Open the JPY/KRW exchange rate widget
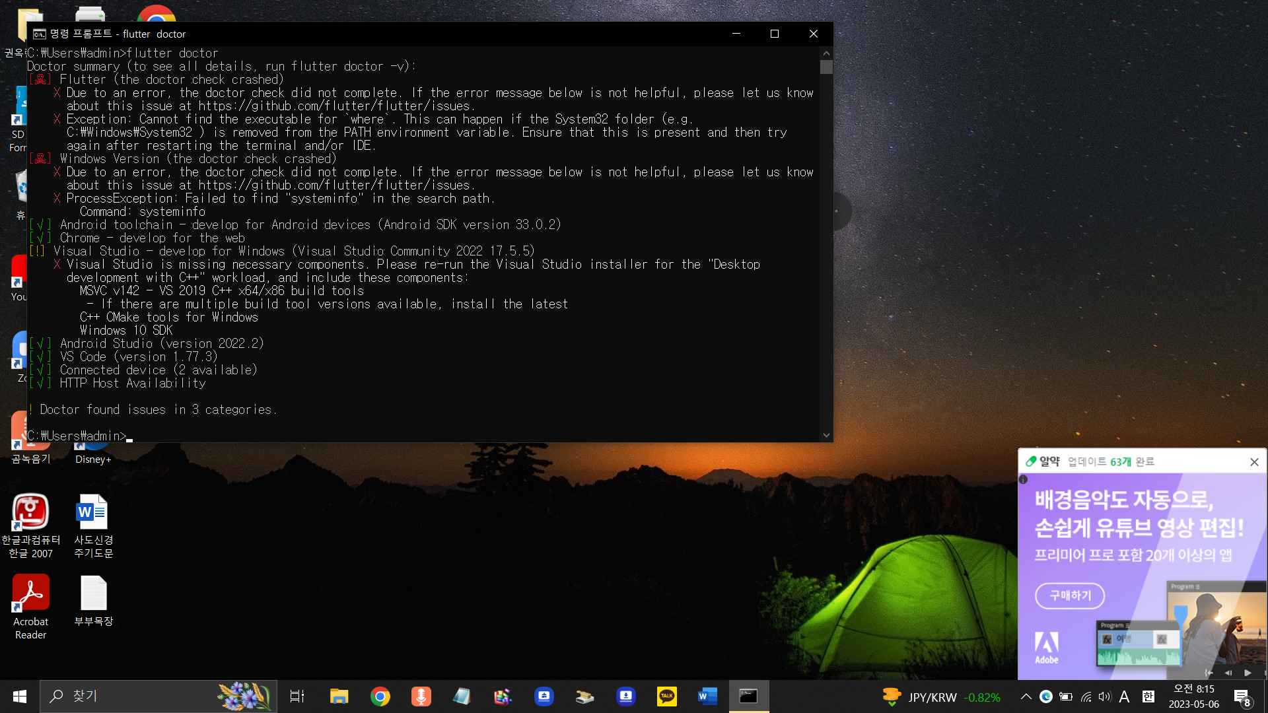 point(941,697)
